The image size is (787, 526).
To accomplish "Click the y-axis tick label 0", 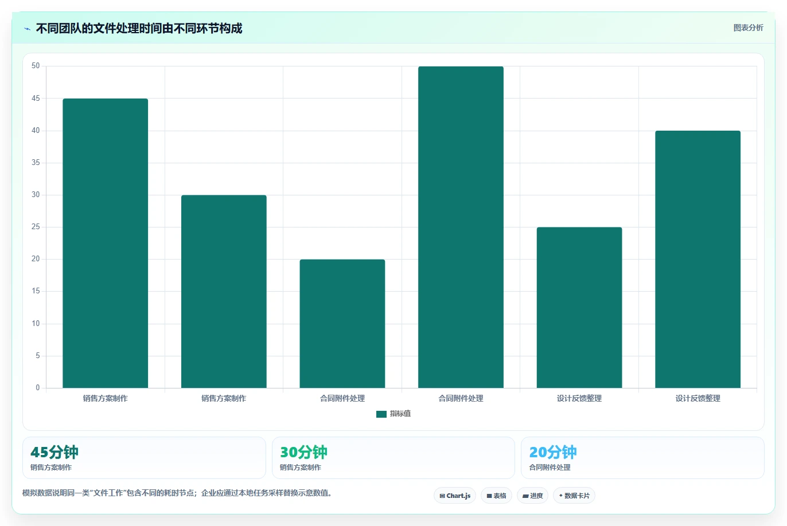I will point(38,388).
